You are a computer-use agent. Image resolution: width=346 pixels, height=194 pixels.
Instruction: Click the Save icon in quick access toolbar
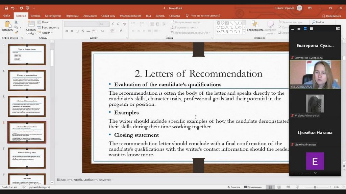pos(6,8)
